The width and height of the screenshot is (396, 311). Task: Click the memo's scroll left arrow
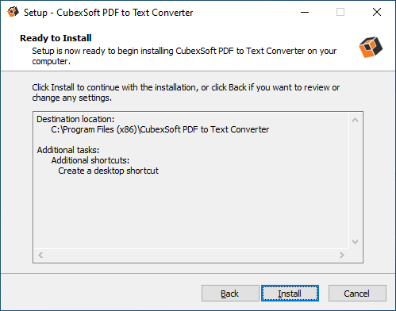(x=40, y=255)
